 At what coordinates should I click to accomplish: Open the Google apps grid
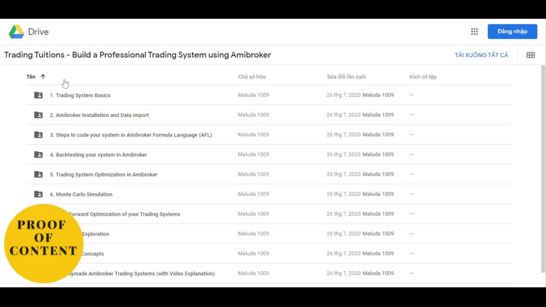[x=474, y=32]
